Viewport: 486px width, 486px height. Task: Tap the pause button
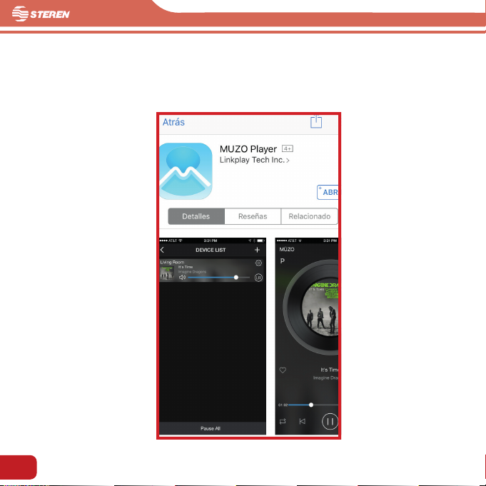click(330, 422)
